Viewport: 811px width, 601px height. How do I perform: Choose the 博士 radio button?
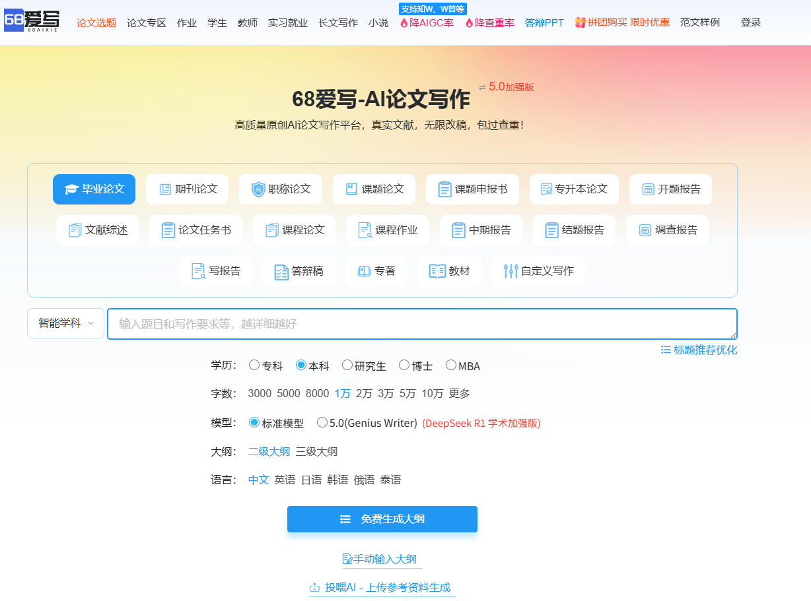pyautogui.click(x=404, y=365)
